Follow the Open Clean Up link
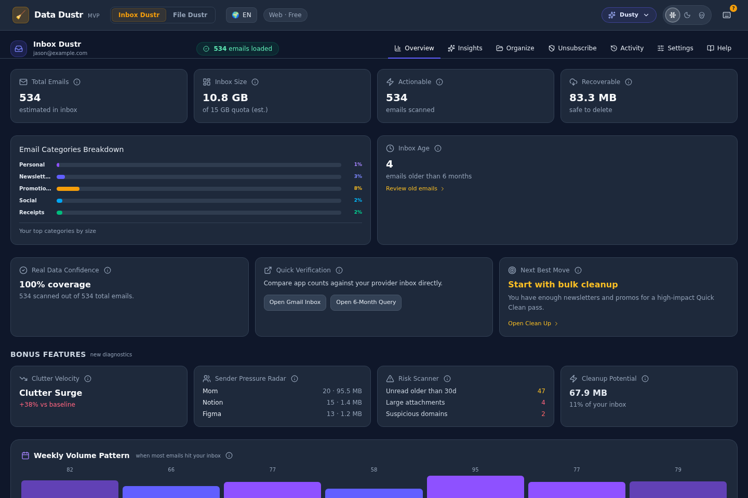 coord(533,324)
